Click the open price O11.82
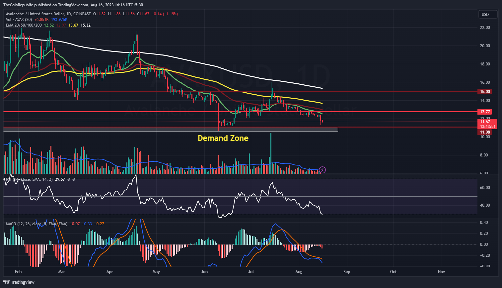This screenshot has height=288, width=502. (100, 14)
